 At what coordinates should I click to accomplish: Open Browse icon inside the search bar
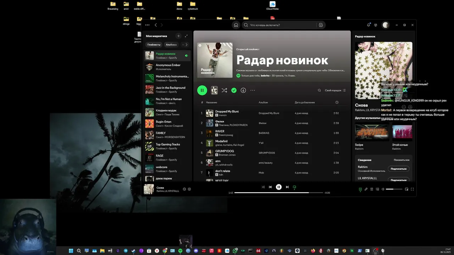point(321,25)
